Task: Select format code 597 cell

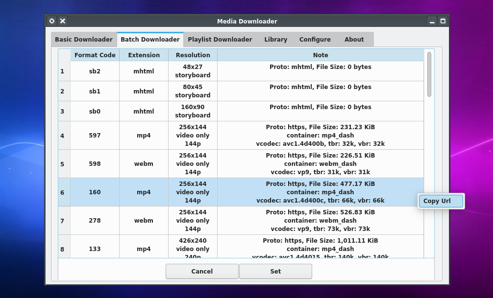Action: click(95, 136)
